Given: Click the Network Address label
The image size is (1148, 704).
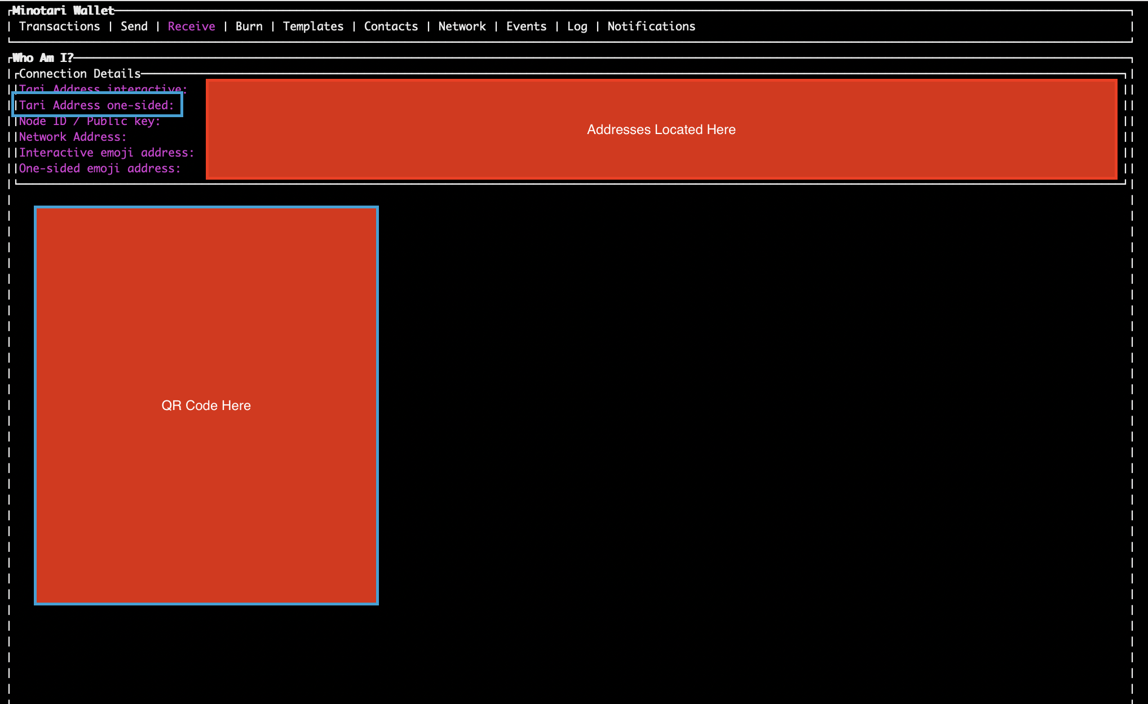Looking at the screenshot, I should click(73, 137).
